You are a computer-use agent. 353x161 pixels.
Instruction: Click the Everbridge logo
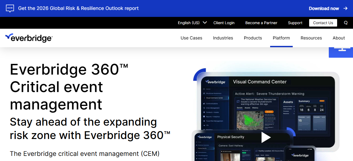[x=28, y=38]
